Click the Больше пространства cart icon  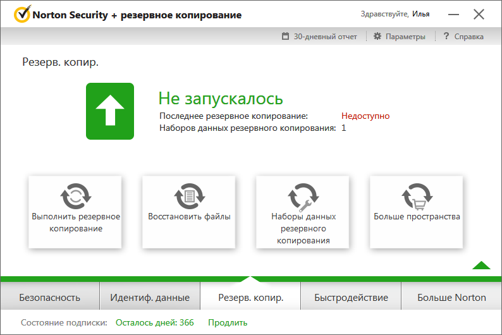pyautogui.click(x=417, y=196)
